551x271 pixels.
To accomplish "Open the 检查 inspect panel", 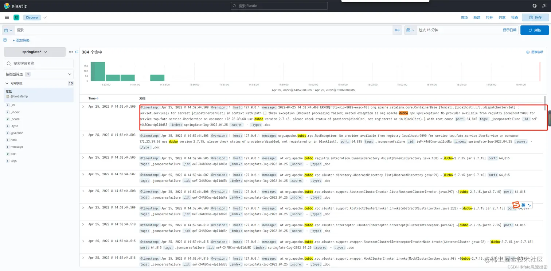I will coord(515,17).
